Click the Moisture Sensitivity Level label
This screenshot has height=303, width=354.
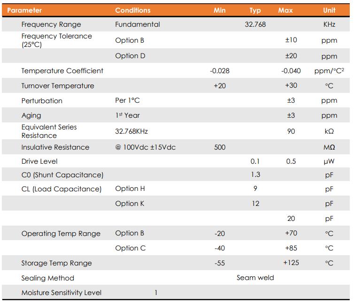[x=62, y=293]
